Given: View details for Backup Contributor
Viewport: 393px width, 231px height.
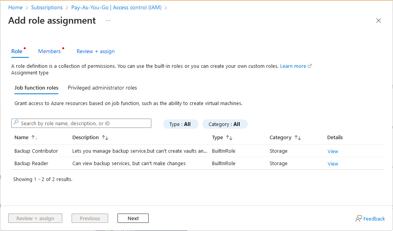Looking at the screenshot, I should pyautogui.click(x=333, y=151).
